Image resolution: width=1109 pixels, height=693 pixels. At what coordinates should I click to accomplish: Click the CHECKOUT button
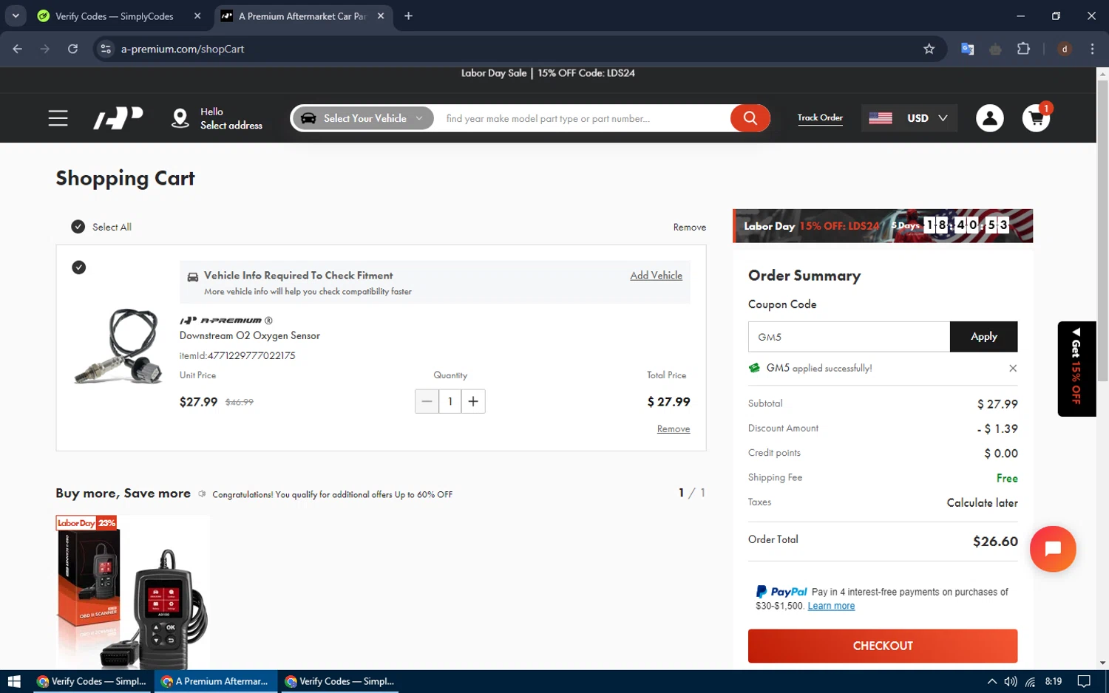coord(883,646)
